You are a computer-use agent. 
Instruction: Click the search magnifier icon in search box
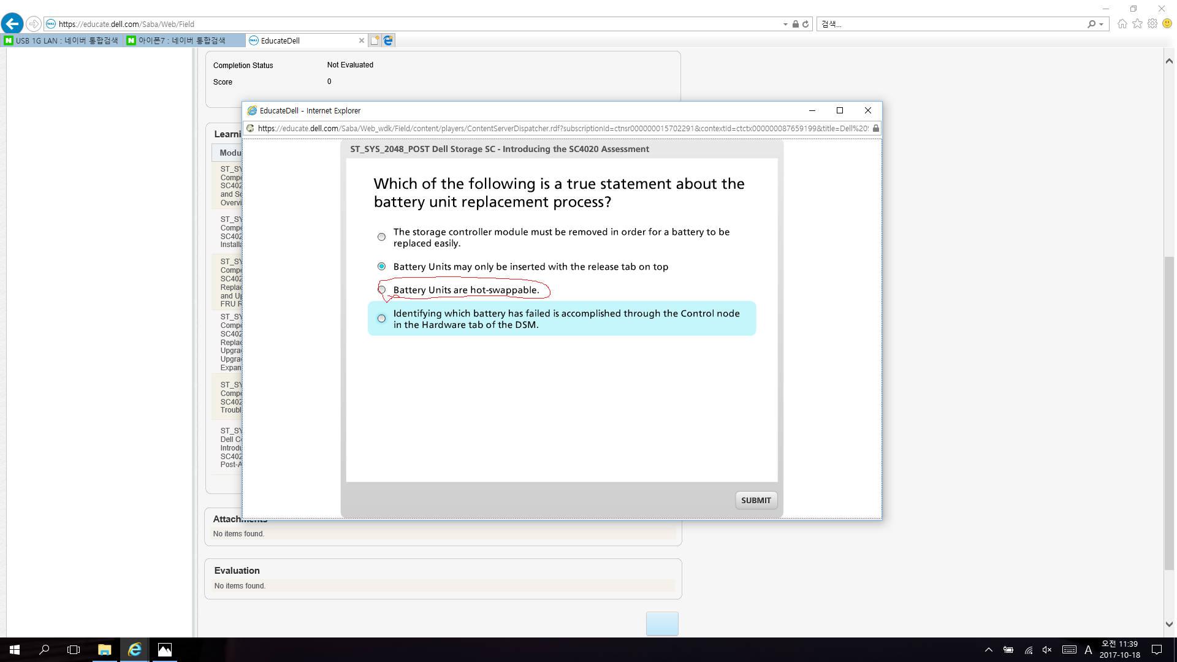[1091, 24]
